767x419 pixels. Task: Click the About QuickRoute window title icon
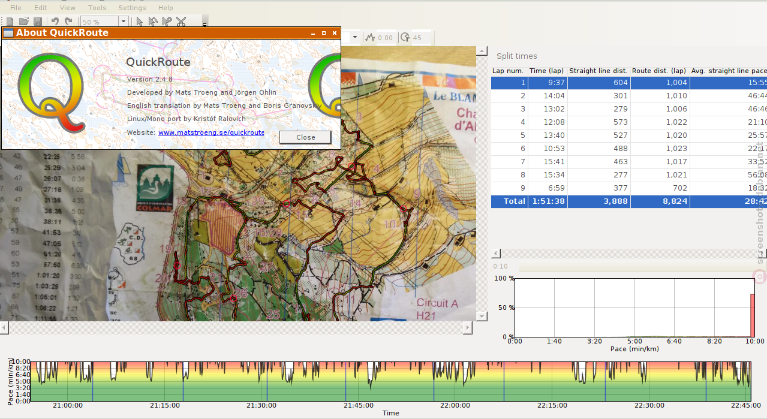pos(8,32)
